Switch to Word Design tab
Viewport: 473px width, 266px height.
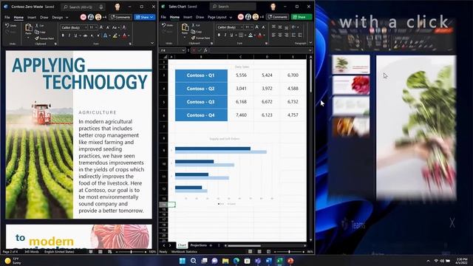point(58,18)
